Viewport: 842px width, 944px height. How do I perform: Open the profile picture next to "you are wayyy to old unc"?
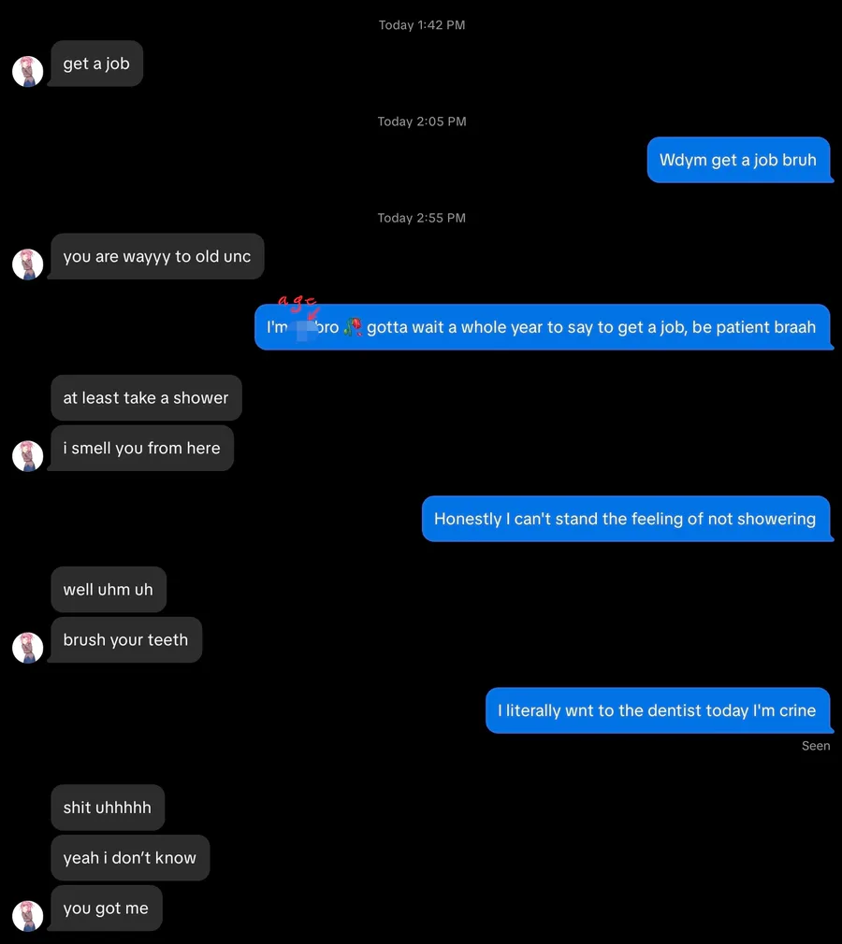[x=28, y=265]
